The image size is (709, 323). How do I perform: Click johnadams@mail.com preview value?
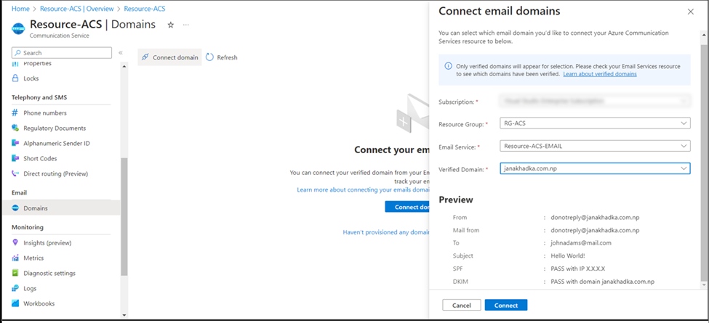tap(581, 242)
